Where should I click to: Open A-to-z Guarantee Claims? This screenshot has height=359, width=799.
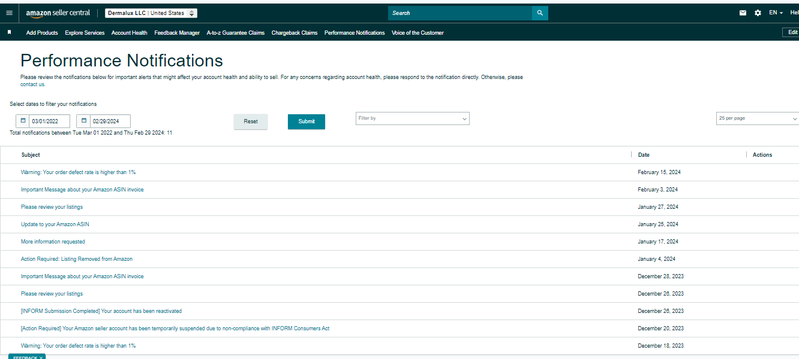click(x=235, y=33)
